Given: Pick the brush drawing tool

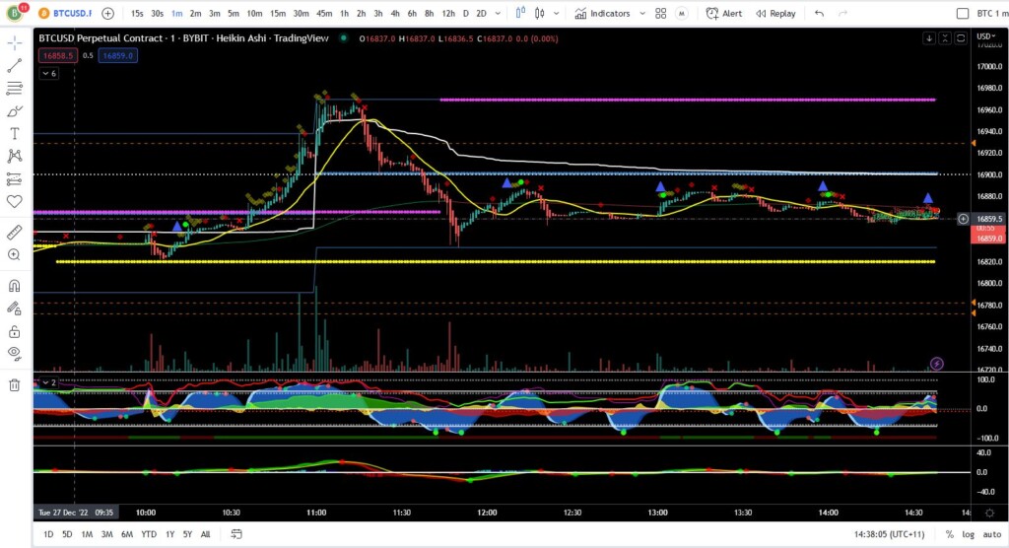Looking at the screenshot, I should 15,111.
